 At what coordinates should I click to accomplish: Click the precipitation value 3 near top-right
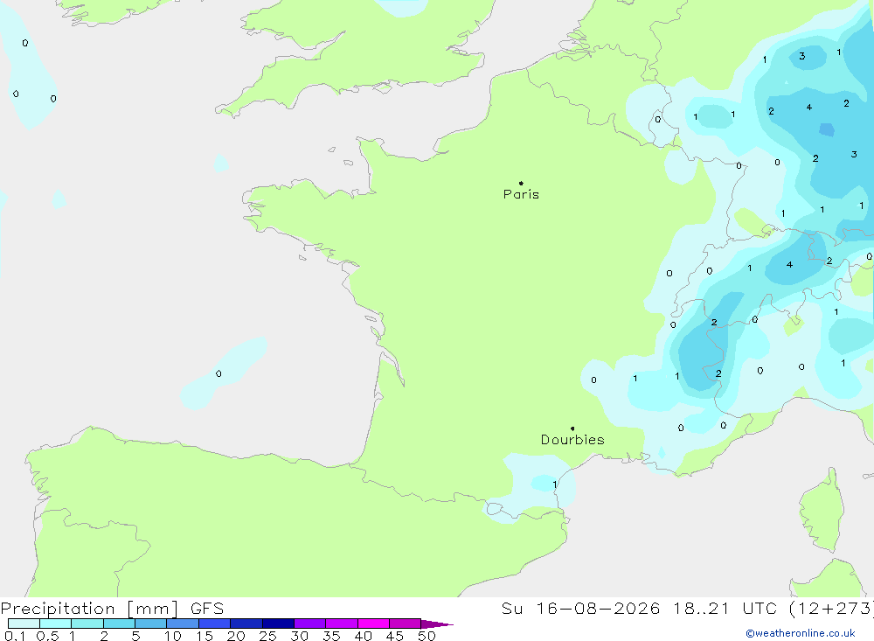802,56
